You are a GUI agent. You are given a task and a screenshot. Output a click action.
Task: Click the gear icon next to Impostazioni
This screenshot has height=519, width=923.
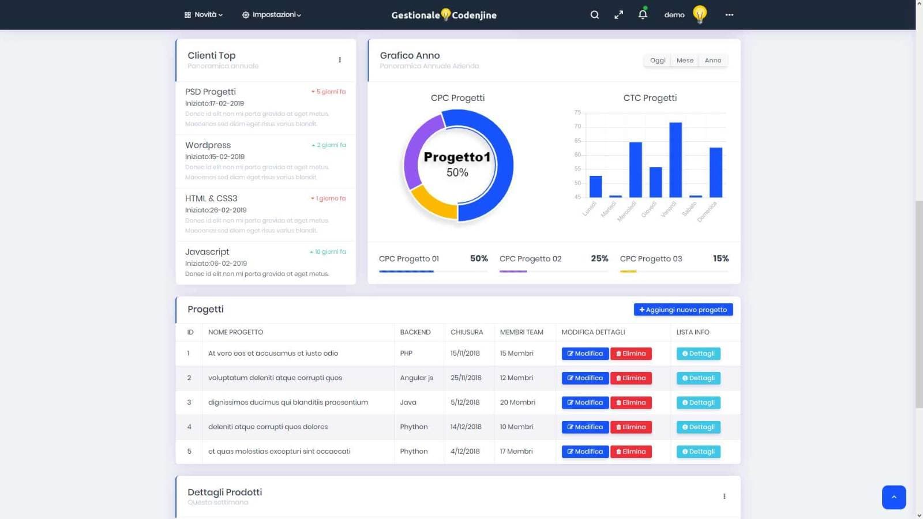(x=246, y=15)
